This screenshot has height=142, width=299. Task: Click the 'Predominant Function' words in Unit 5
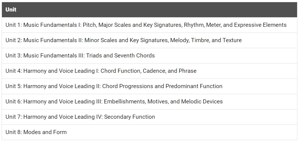point(194,86)
